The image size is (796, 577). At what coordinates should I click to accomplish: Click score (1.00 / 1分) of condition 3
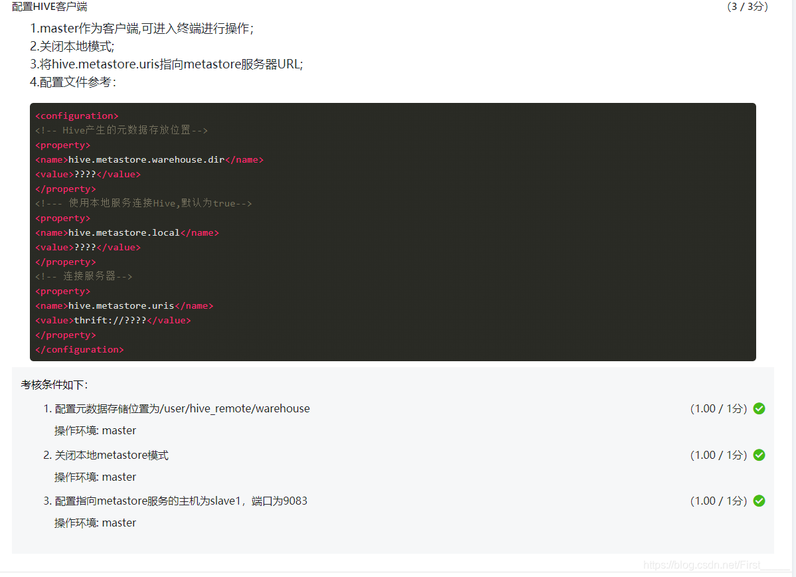718,501
